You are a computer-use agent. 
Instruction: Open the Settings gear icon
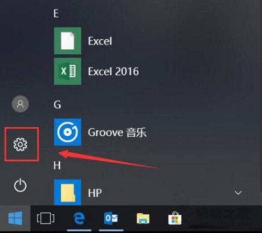click(x=20, y=145)
